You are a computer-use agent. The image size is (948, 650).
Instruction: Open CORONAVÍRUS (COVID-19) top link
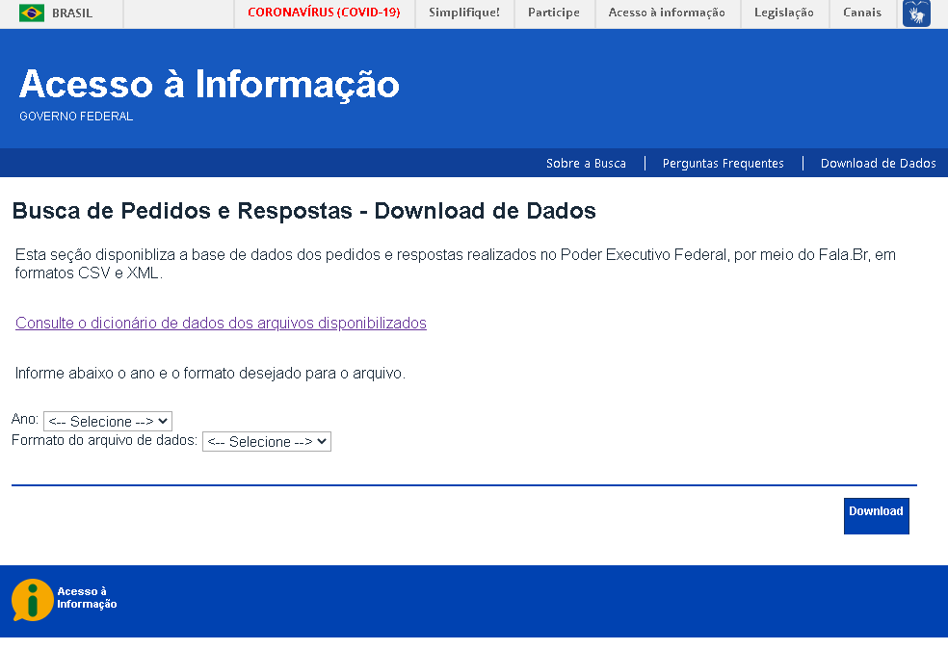(x=324, y=13)
